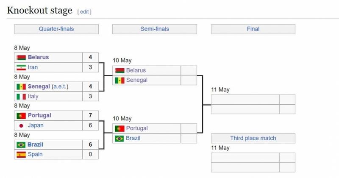Open the Third place match link
Screen dimensions: 339x178
tap(253, 138)
